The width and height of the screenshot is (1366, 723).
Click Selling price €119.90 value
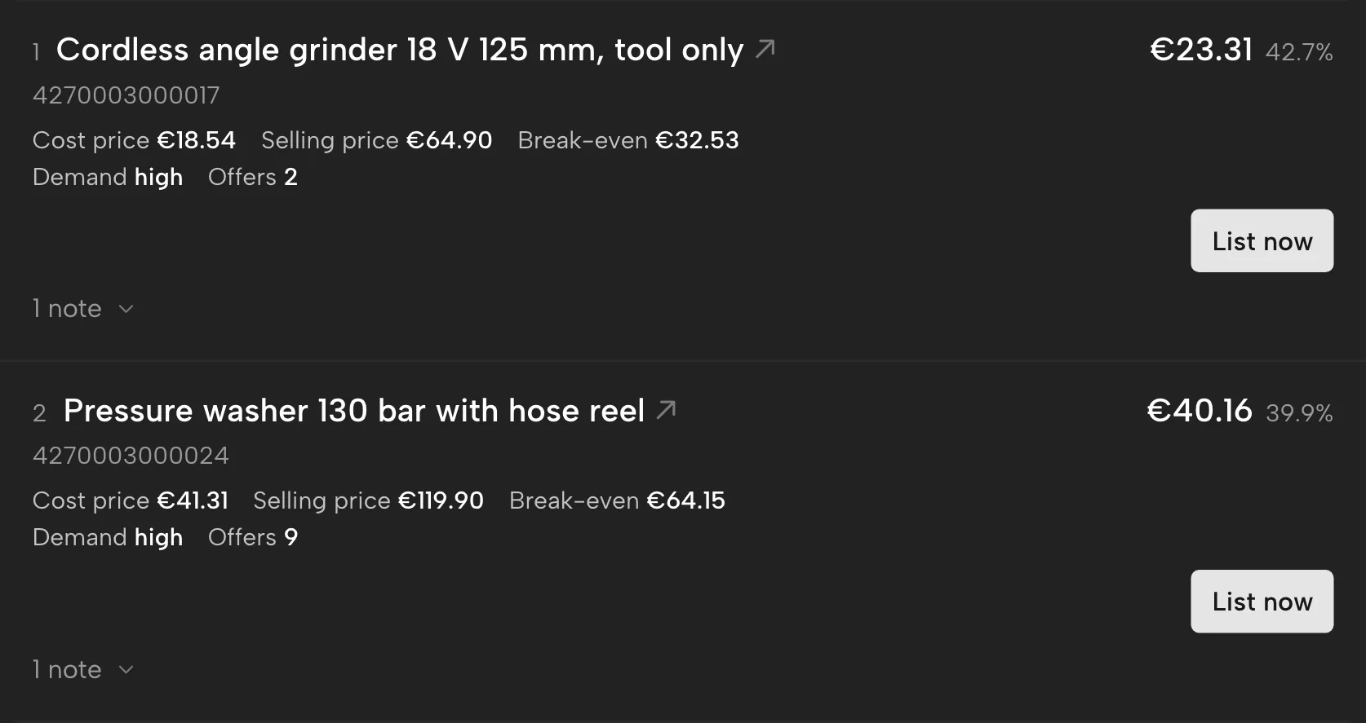pos(441,500)
